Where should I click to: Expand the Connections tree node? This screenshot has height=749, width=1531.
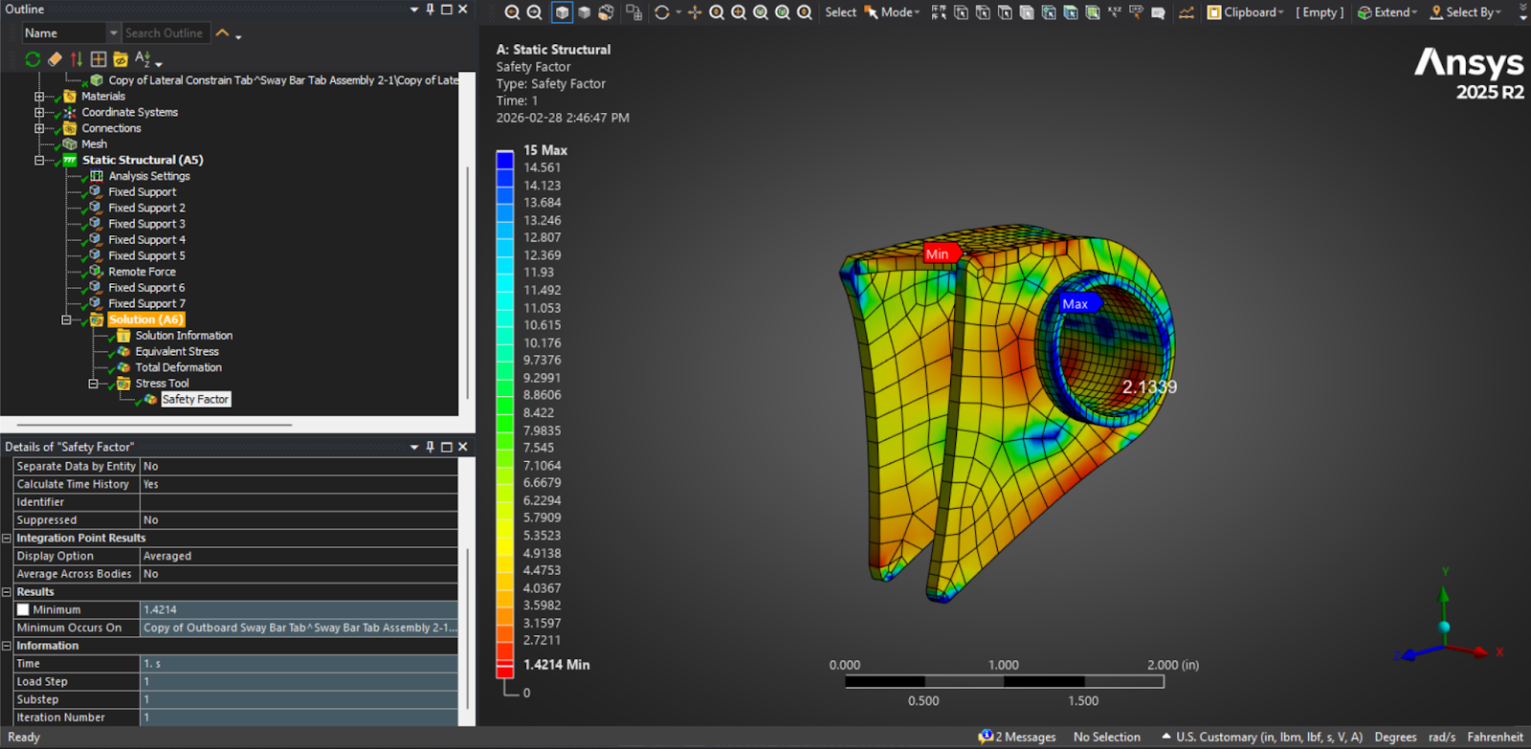[39, 128]
